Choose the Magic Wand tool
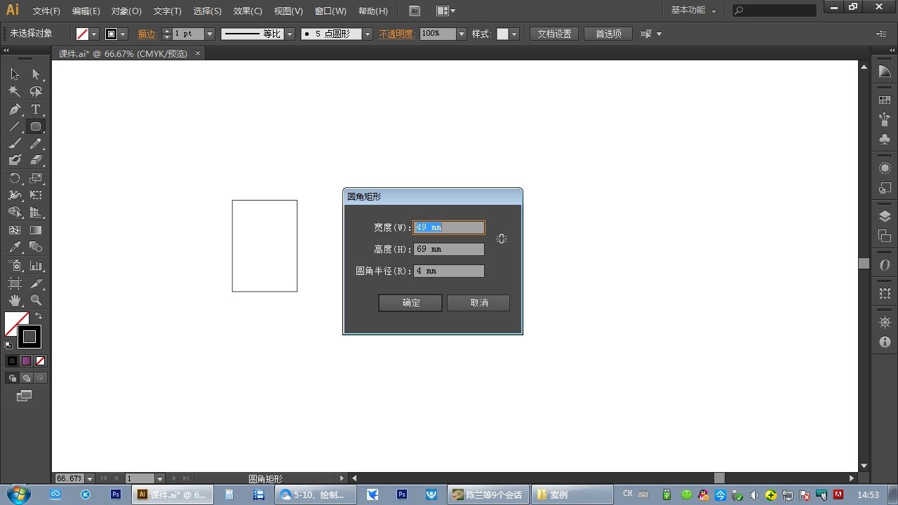Screen dimensions: 898x505 click(15, 92)
